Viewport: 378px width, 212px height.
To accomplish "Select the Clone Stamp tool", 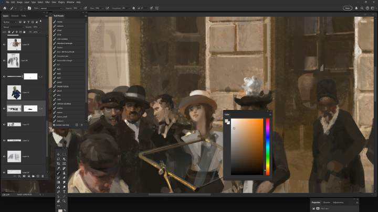I will tap(64, 173).
